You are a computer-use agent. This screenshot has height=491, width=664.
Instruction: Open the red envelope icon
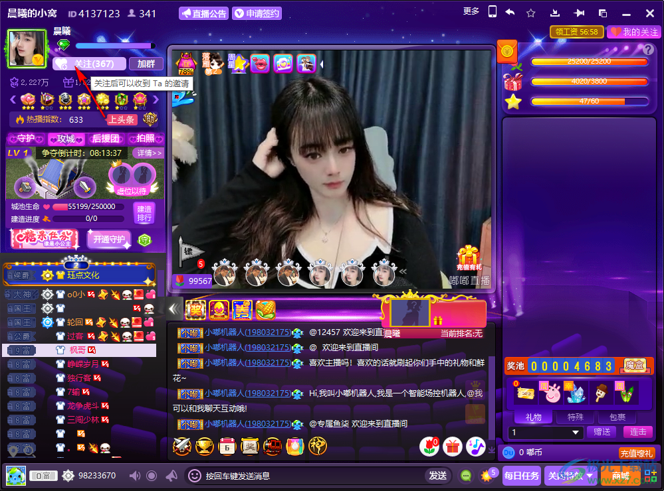tap(507, 52)
